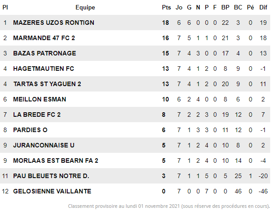Click the HAGETMAUTIEN FC team name
The height and width of the screenshot is (211, 272).
pyautogui.click(x=44, y=69)
